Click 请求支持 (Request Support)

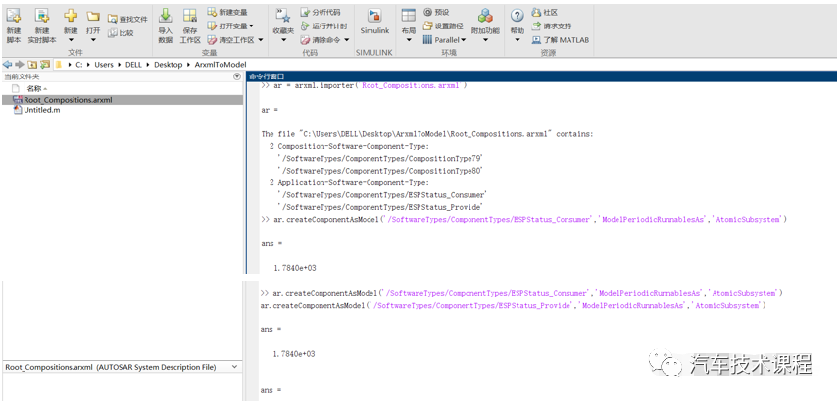(x=552, y=25)
